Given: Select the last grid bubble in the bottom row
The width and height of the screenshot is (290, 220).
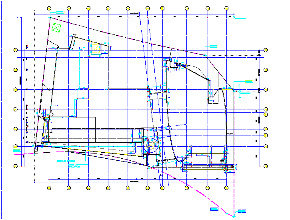Looking at the screenshot, I should (226, 188).
